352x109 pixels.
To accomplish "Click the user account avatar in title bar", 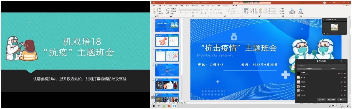I will tap(325, 2).
